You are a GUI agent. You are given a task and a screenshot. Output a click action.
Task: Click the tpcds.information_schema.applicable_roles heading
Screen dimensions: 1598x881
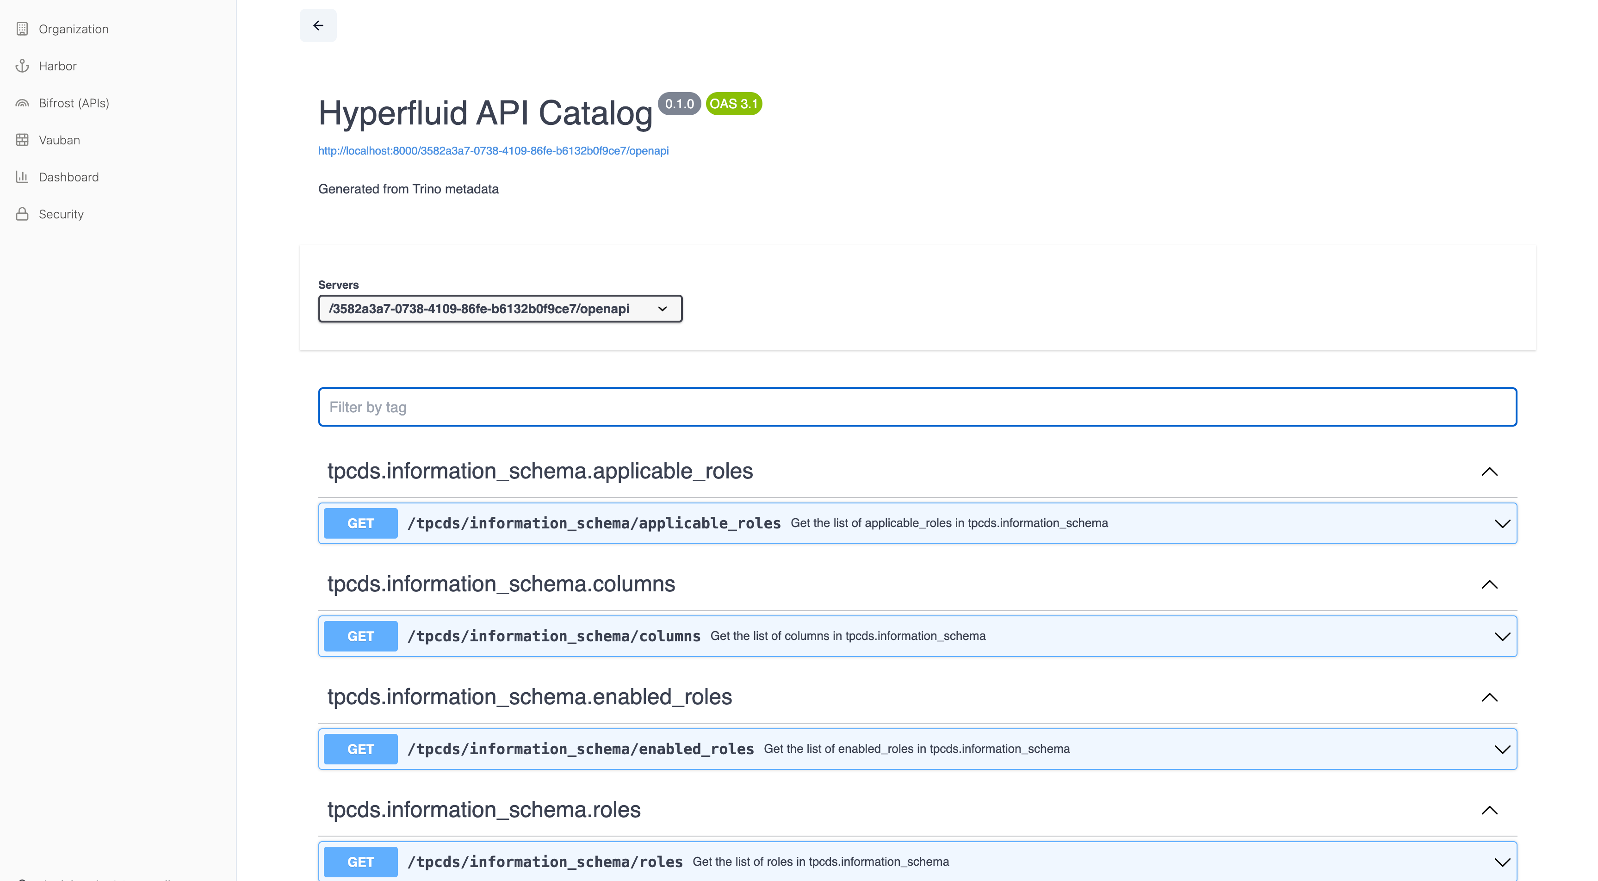coord(540,472)
